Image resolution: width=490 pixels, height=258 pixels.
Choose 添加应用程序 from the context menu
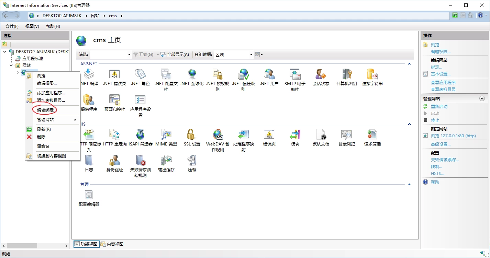click(x=53, y=93)
